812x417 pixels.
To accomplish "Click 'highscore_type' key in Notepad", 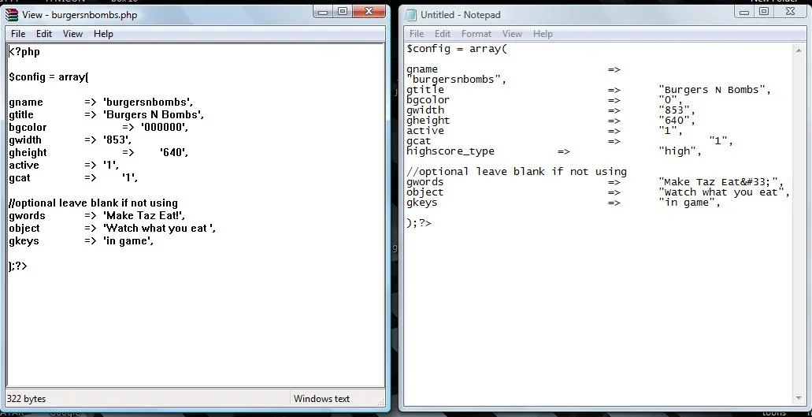I will click(x=450, y=151).
